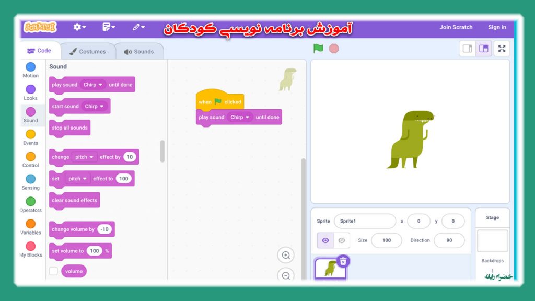This screenshot has width=535, height=301.
Task: Select the Motion block category
Action: [x=31, y=71]
